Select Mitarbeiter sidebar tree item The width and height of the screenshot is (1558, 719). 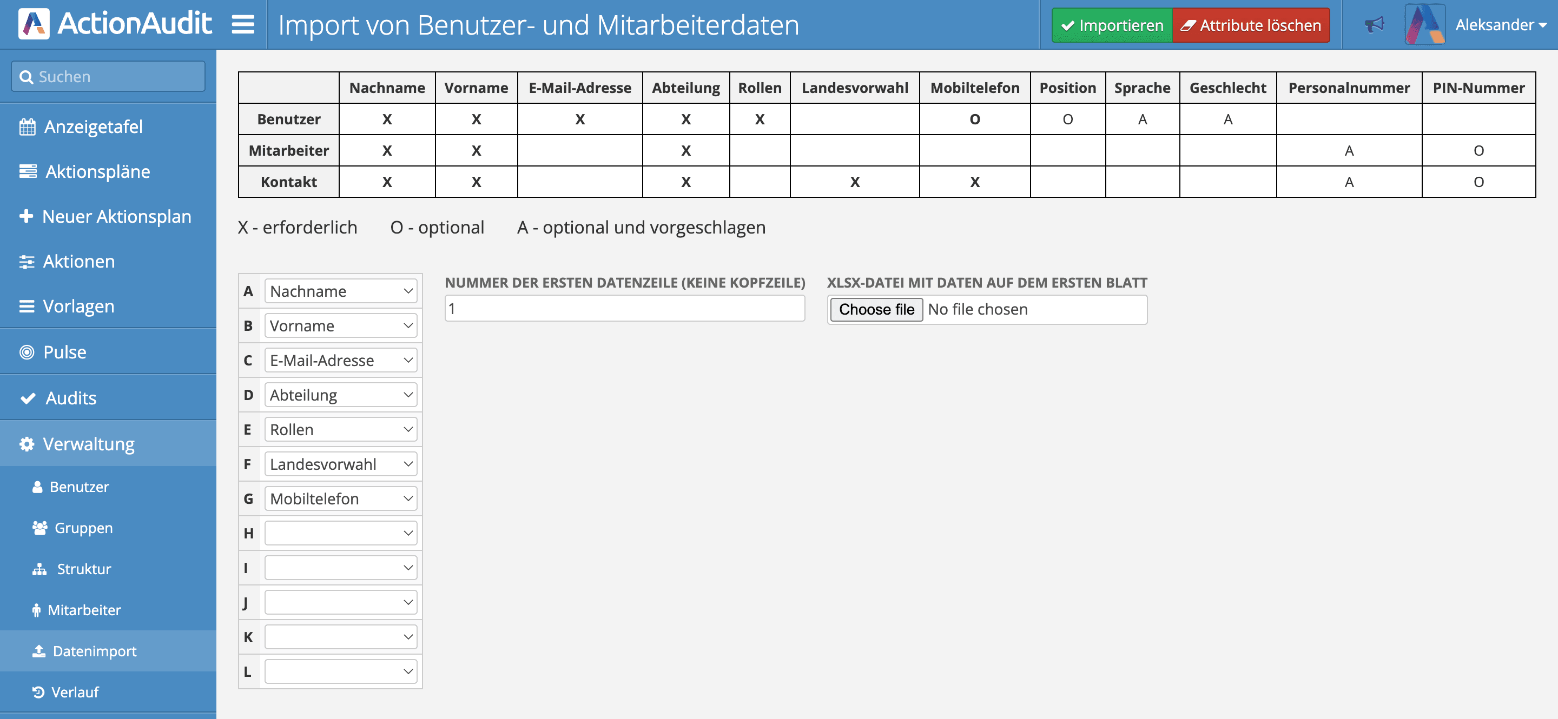[108, 610]
